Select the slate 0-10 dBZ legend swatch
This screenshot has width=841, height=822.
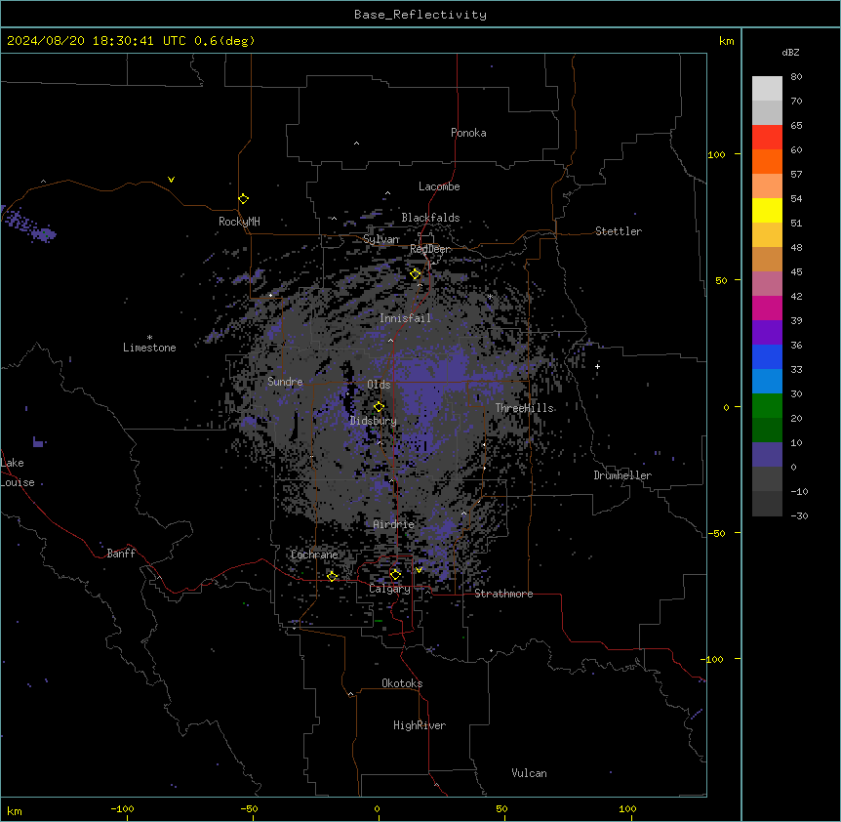pyautogui.click(x=767, y=455)
